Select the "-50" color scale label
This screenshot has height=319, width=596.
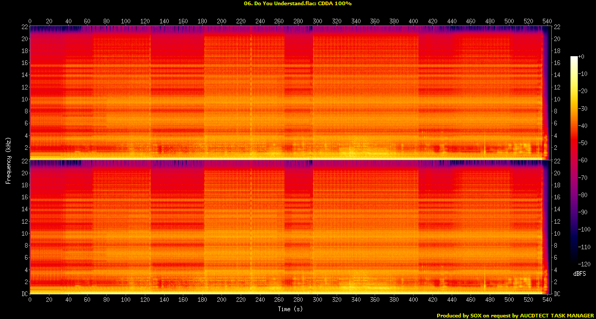coord(582,143)
